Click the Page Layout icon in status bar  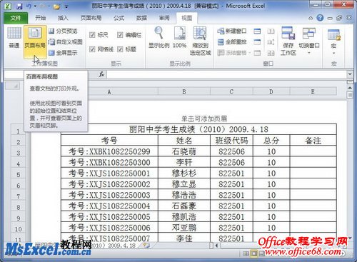[x=253, y=253]
